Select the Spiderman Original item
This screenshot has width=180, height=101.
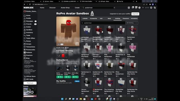coord(98,86)
